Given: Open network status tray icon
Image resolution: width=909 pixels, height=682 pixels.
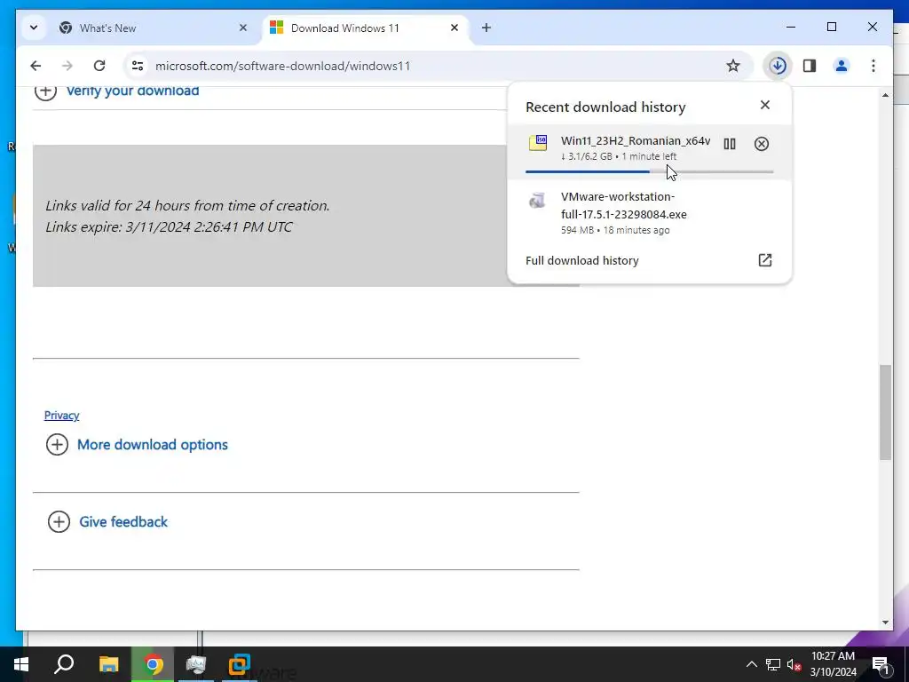Looking at the screenshot, I should coord(773,664).
